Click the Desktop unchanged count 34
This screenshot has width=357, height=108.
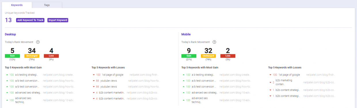[32, 51]
